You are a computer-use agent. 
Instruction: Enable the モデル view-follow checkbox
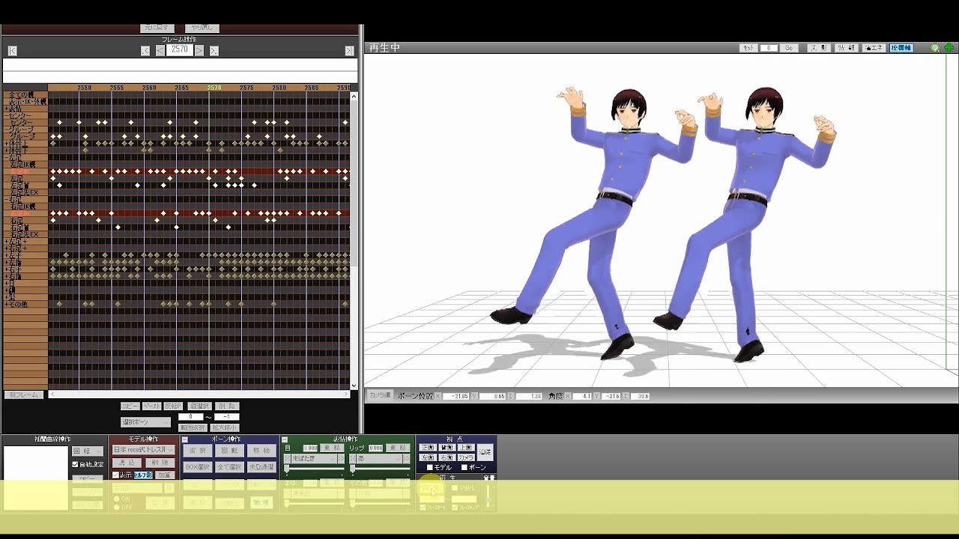tap(430, 468)
